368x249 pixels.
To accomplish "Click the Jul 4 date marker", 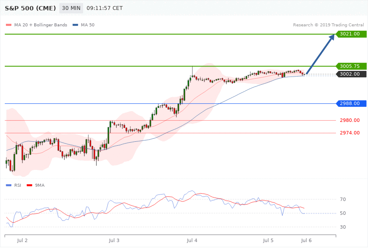I will point(192,240).
